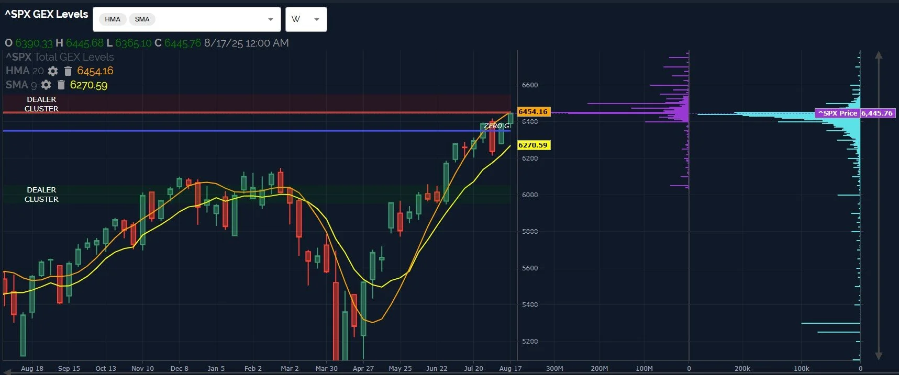
Task: Click the 100k volume axis label
Action: [x=802, y=368]
